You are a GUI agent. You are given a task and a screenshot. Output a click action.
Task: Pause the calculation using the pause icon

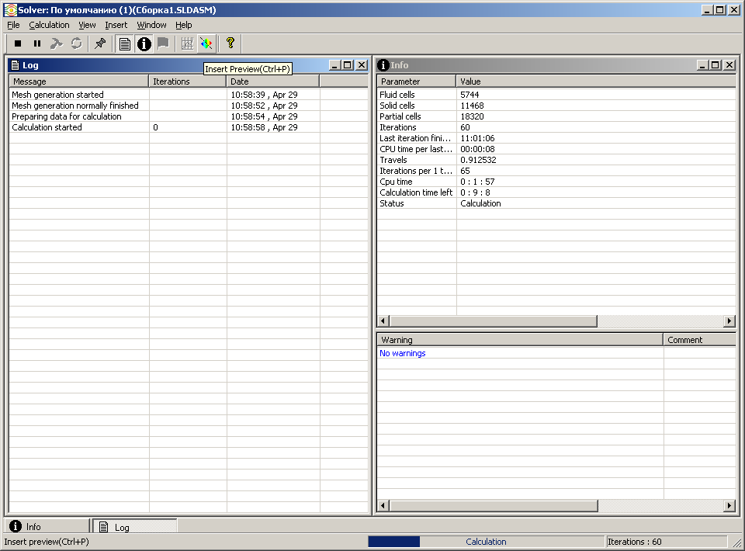coord(37,43)
